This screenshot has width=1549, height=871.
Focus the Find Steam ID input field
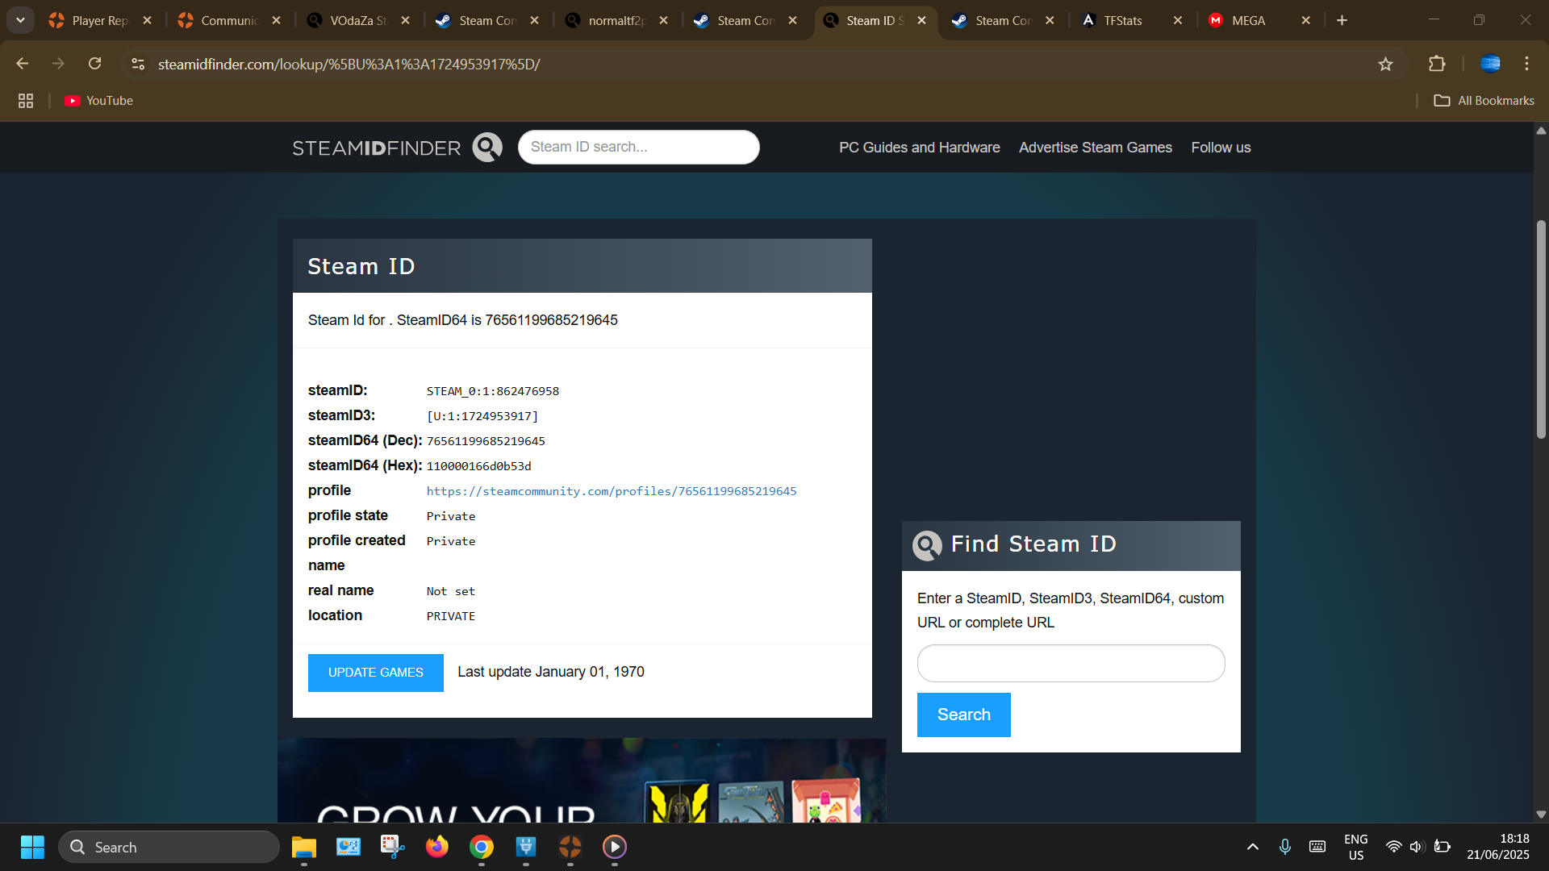(x=1071, y=663)
